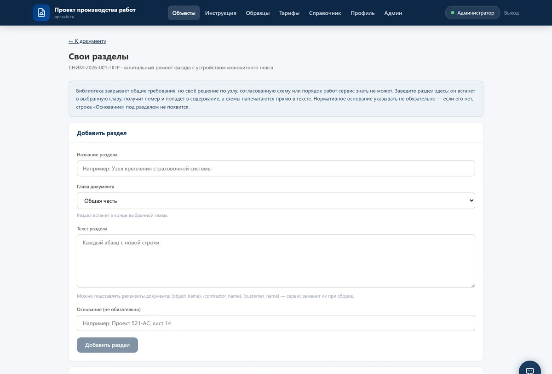Click into the Текст раздела textarea
This screenshot has height=374, width=552.
(x=276, y=261)
